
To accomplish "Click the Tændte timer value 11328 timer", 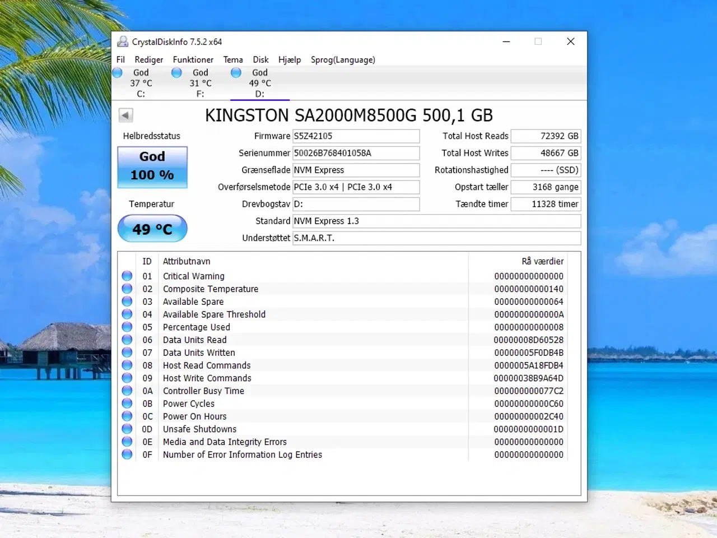I will [546, 204].
